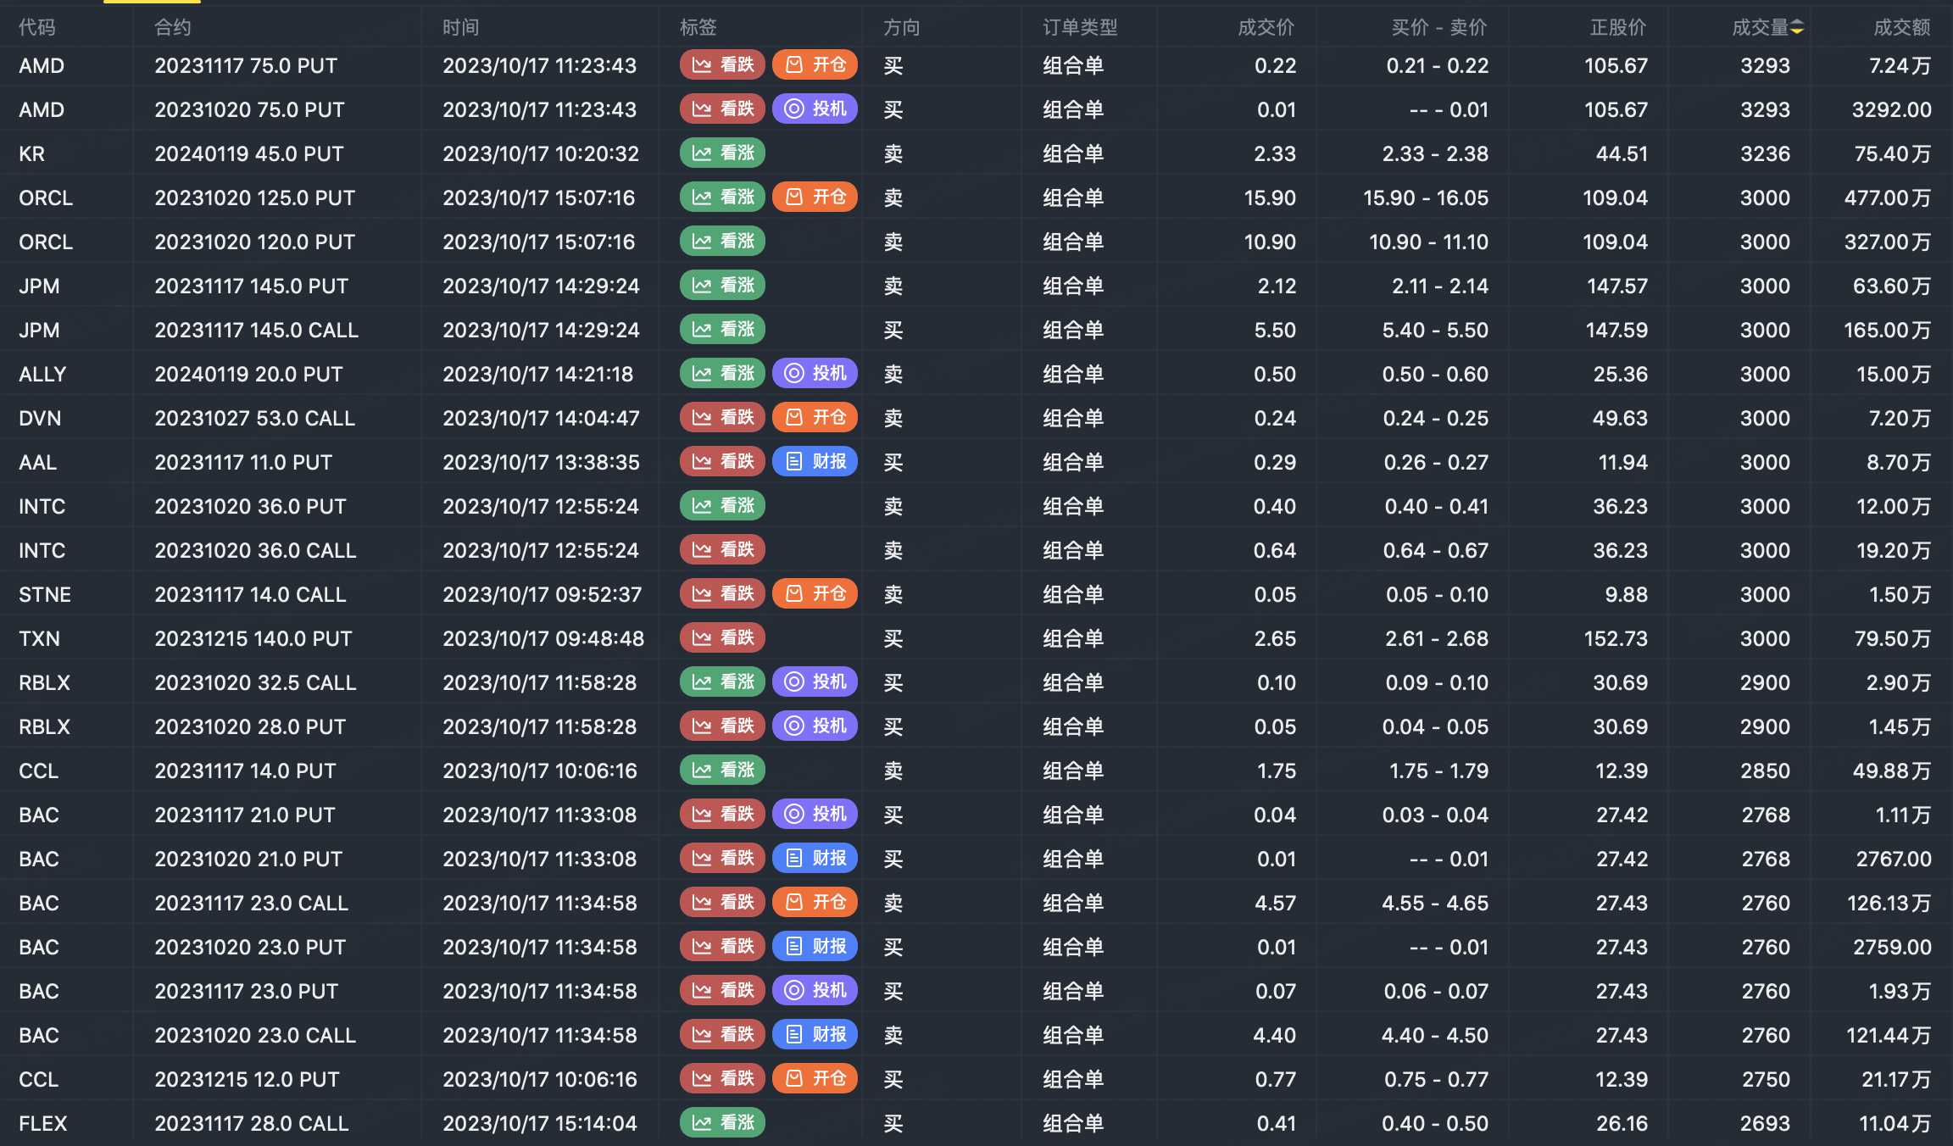Click the 代码 column header
Image resolution: width=1953 pixels, height=1146 pixels.
tap(37, 28)
